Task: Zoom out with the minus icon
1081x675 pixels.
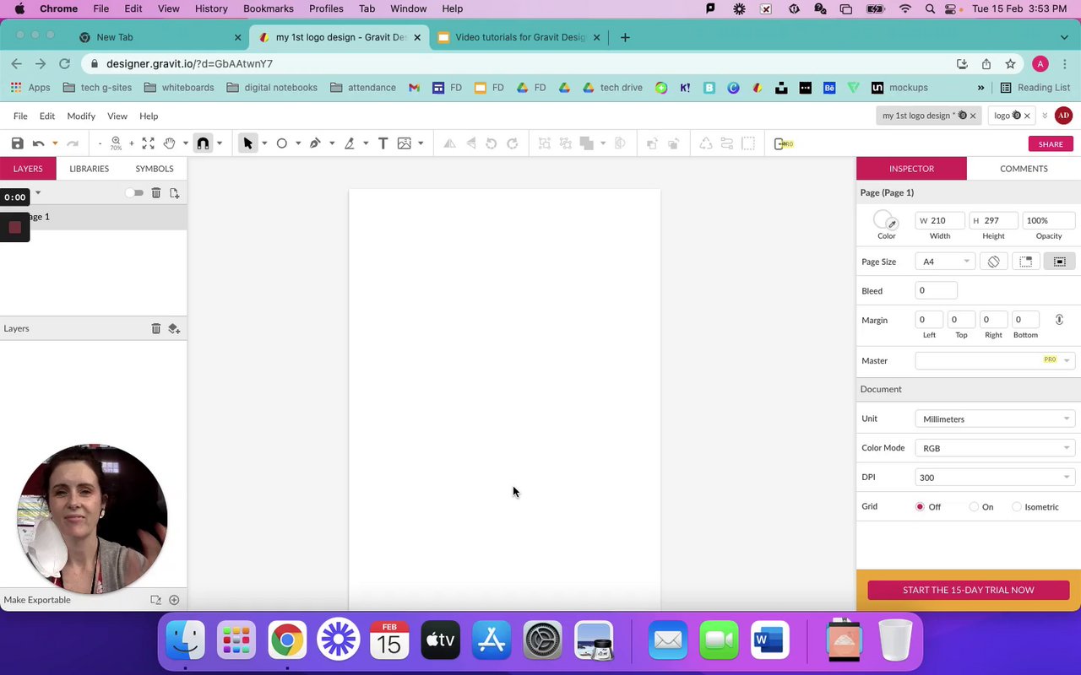Action: point(100,143)
